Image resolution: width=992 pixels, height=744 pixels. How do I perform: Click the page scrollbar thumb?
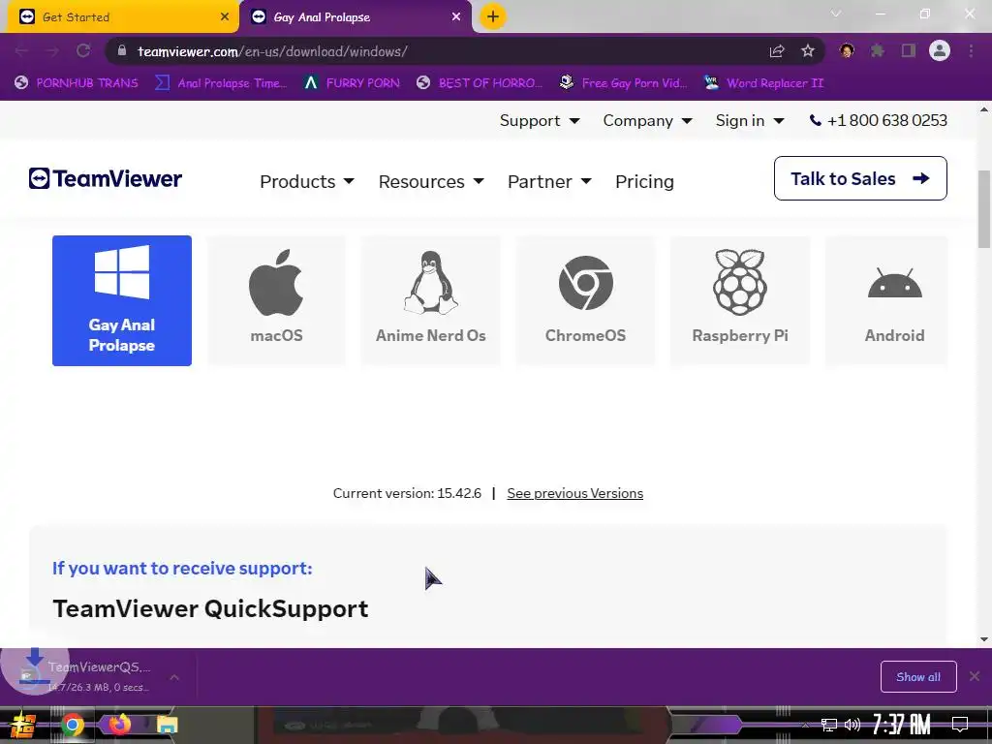coord(984,209)
